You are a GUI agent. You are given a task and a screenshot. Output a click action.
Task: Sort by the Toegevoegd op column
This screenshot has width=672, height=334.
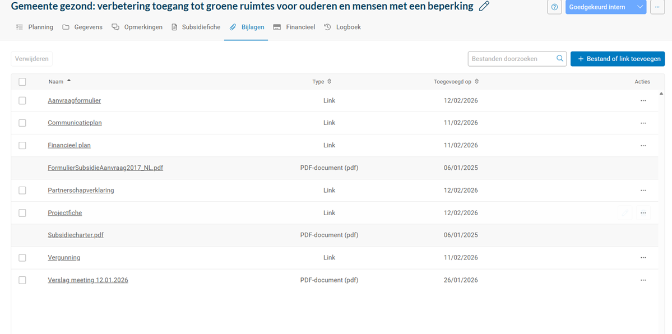(476, 82)
